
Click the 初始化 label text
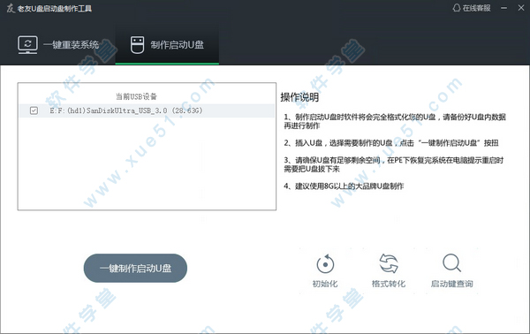(325, 284)
